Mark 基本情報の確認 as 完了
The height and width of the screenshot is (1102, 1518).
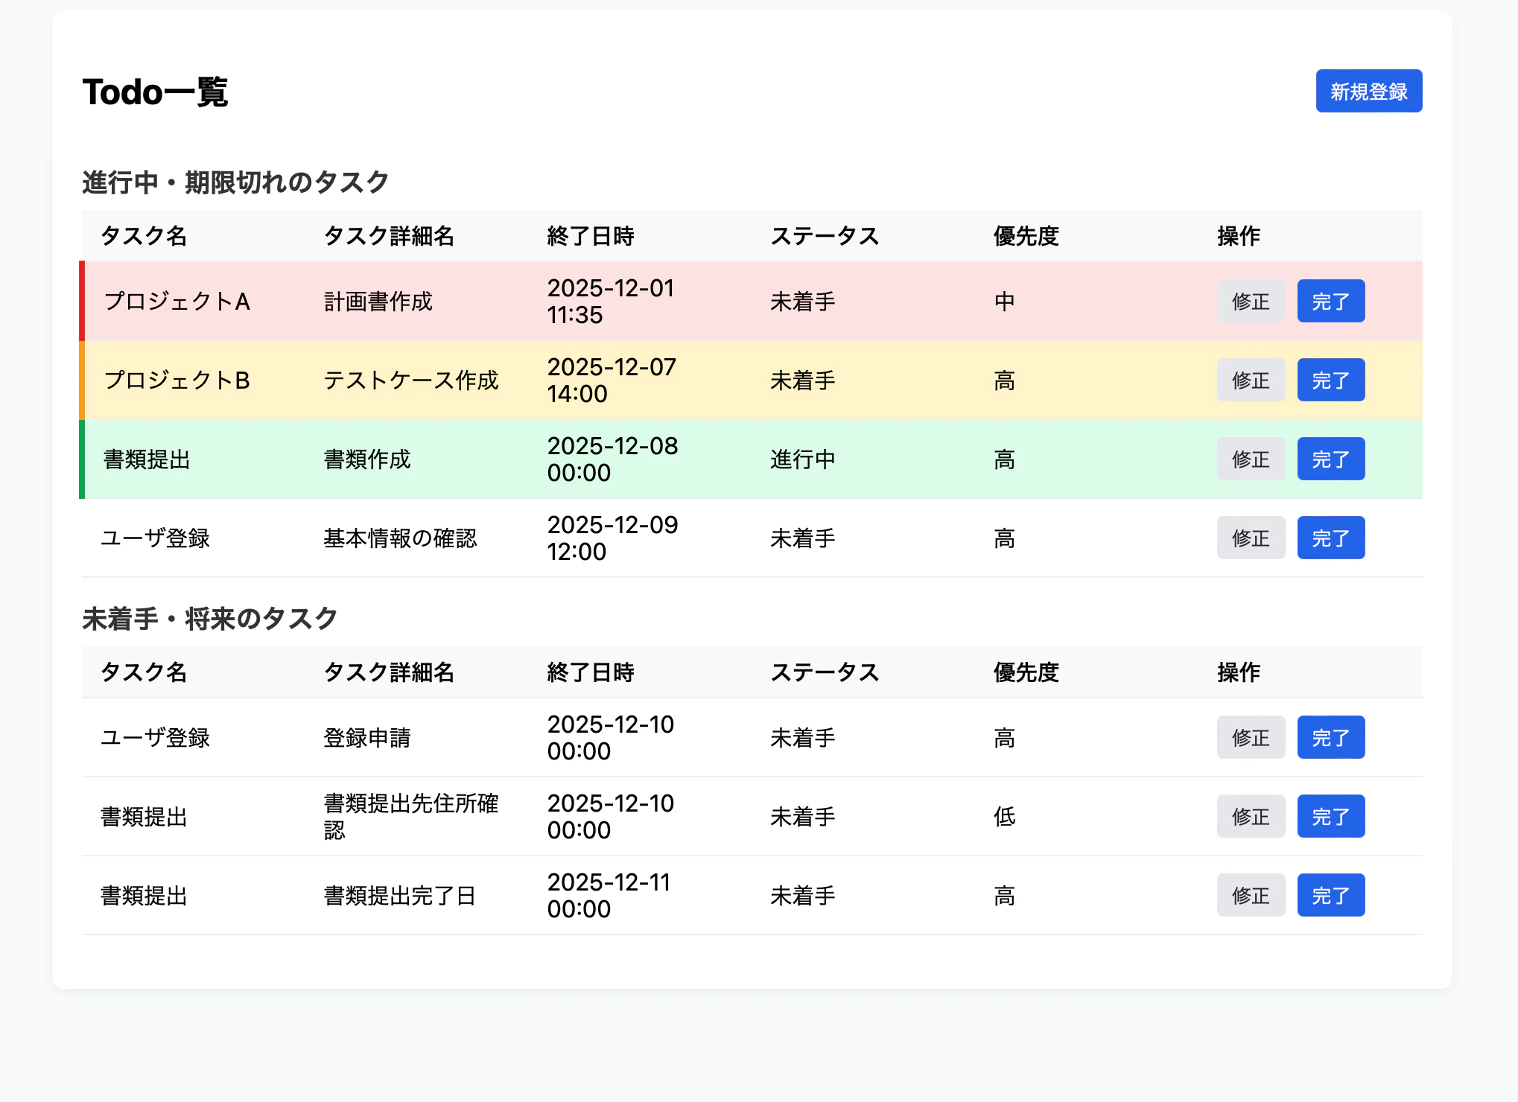[x=1330, y=538]
